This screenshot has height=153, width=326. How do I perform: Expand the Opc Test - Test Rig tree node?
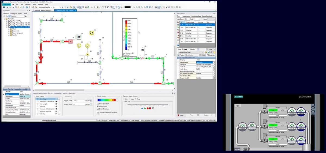pos(7,21)
